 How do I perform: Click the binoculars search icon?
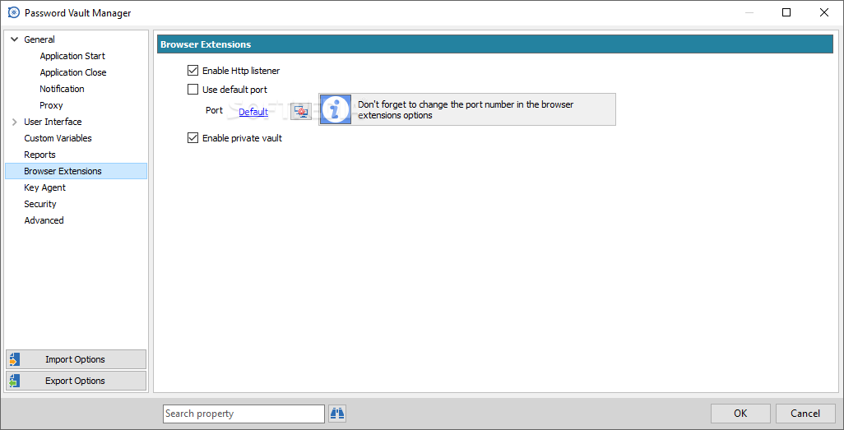click(337, 414)
